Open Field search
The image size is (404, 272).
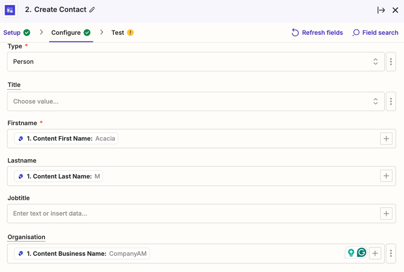coord(375,33)
